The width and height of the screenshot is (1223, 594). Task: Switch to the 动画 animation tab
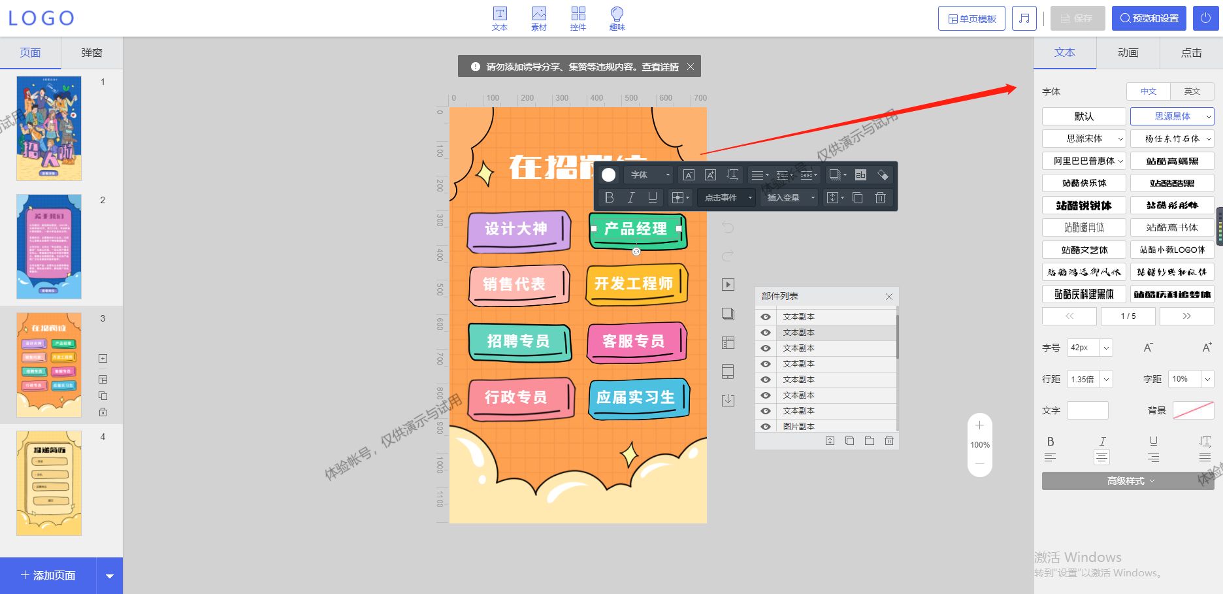(1128, 53)
